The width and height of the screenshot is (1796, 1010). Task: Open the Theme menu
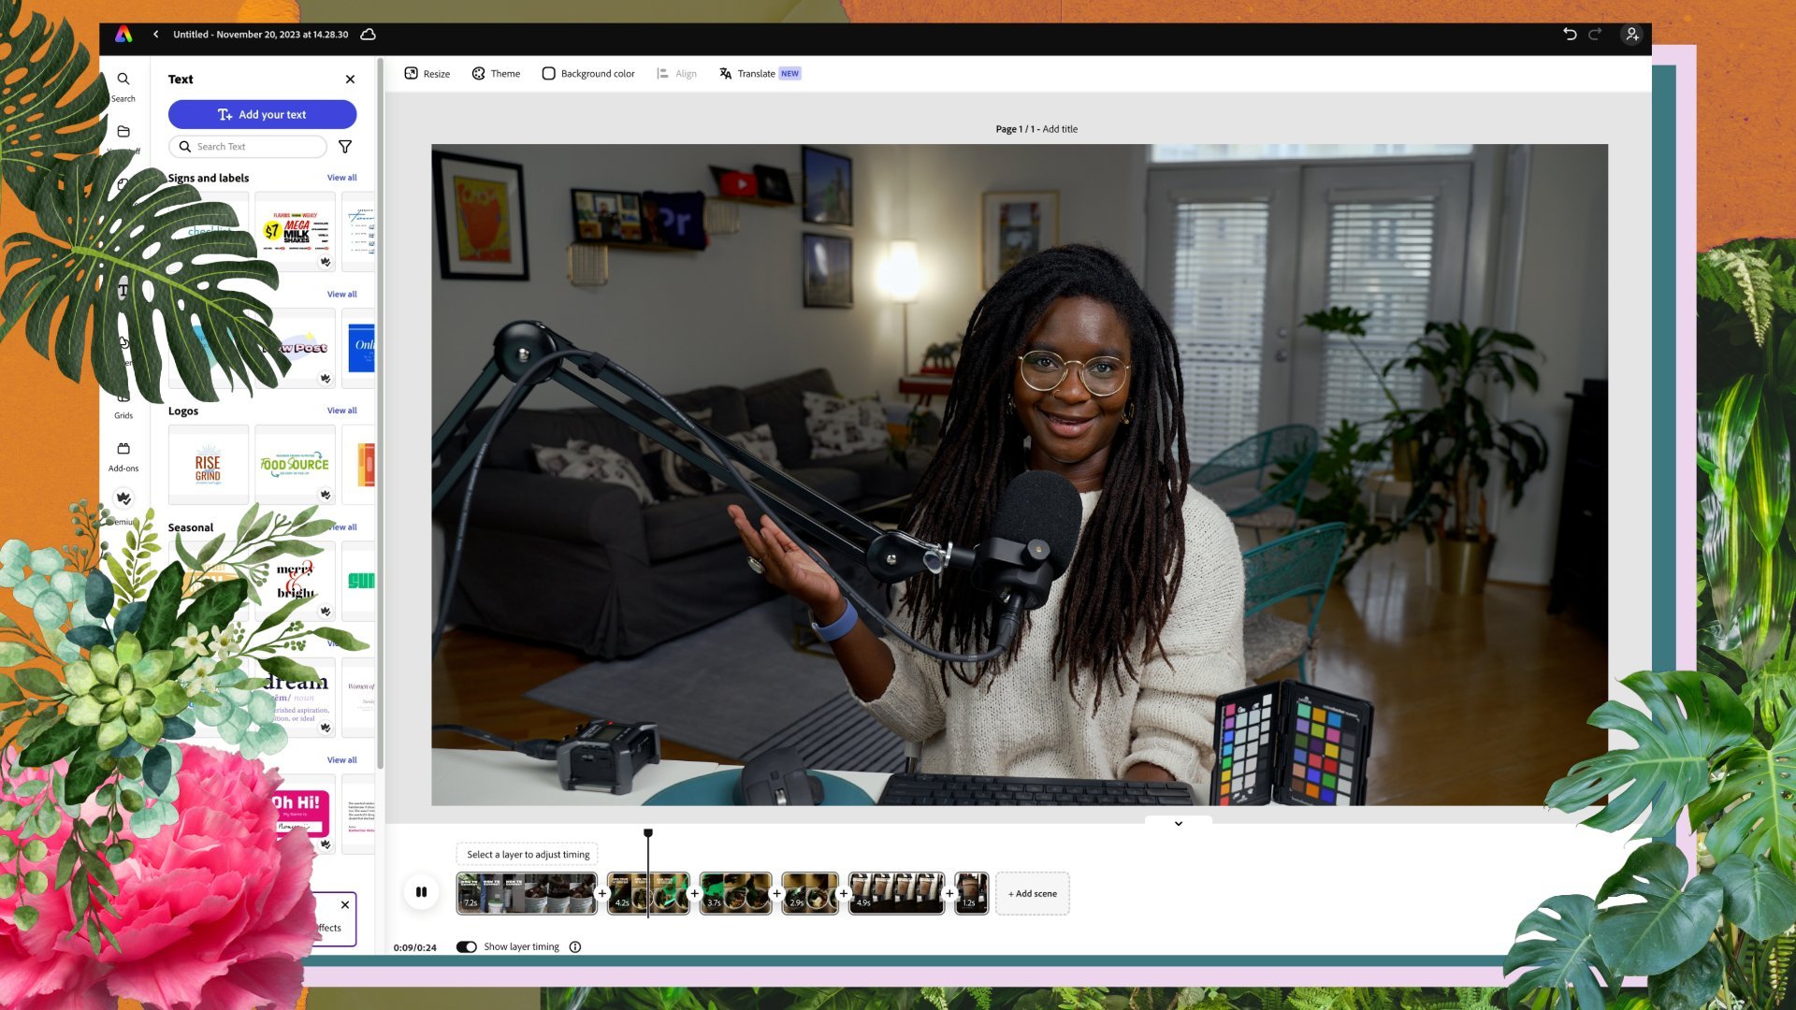coord(496,74)
